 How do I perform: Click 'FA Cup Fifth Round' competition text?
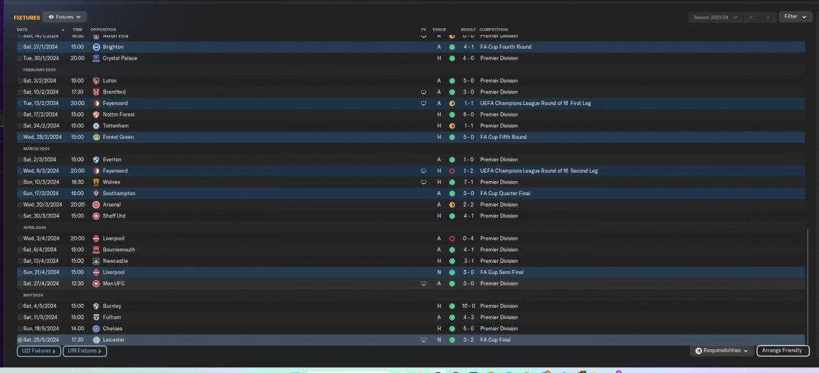tap(504, 137)
